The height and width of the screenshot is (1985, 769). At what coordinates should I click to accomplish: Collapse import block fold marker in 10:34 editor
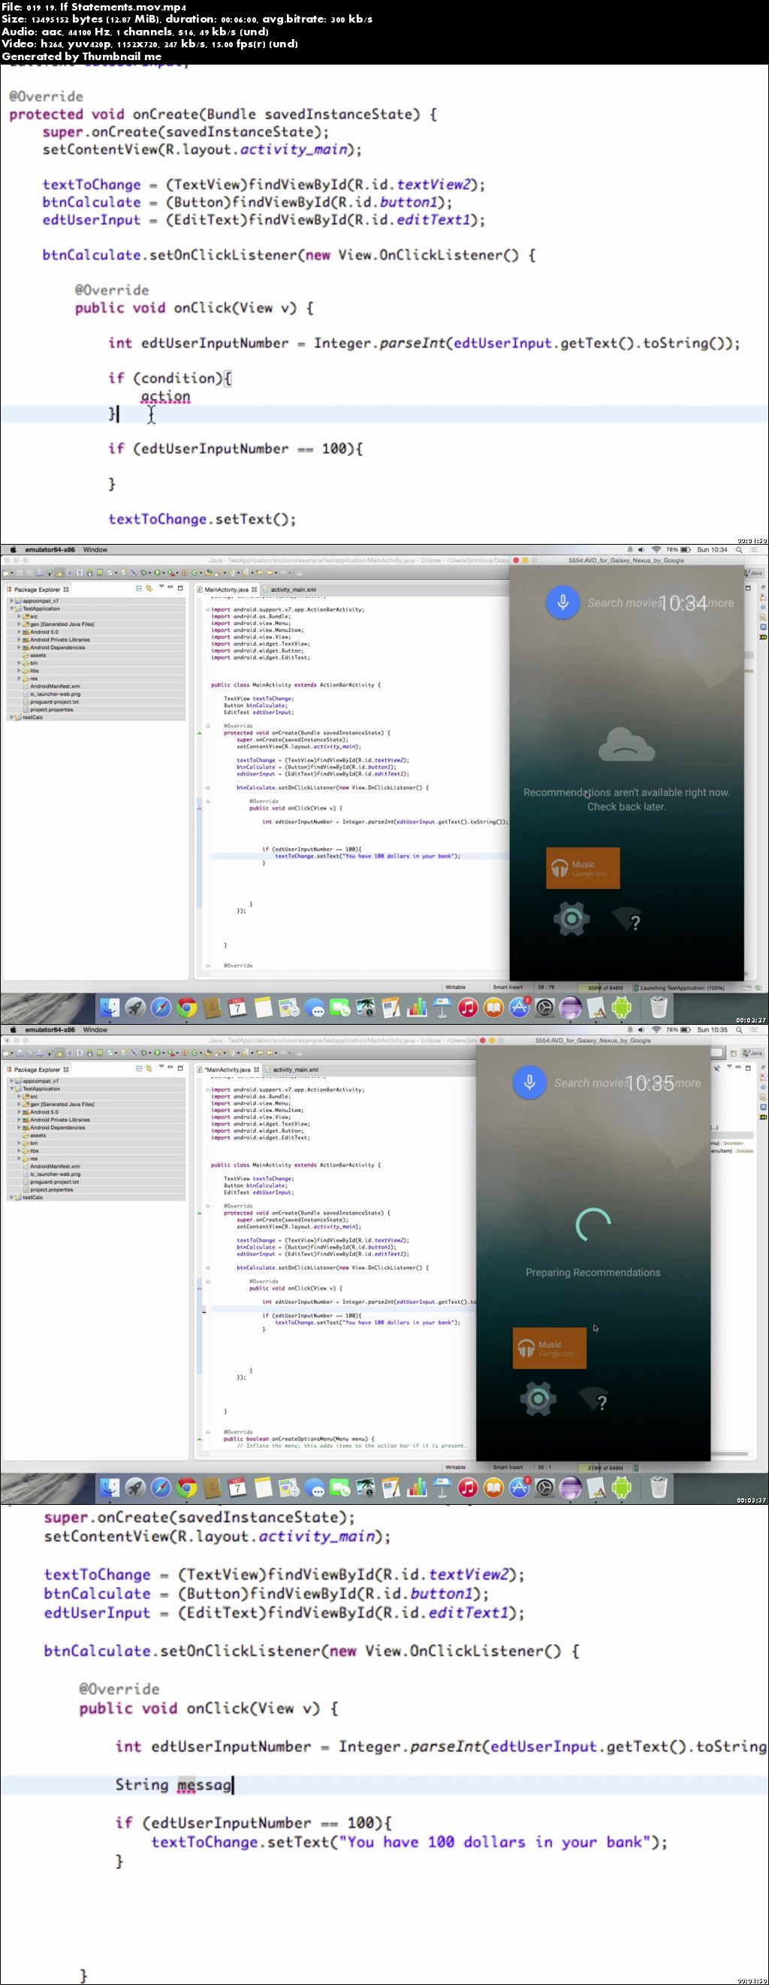click(x=207, y=609)
